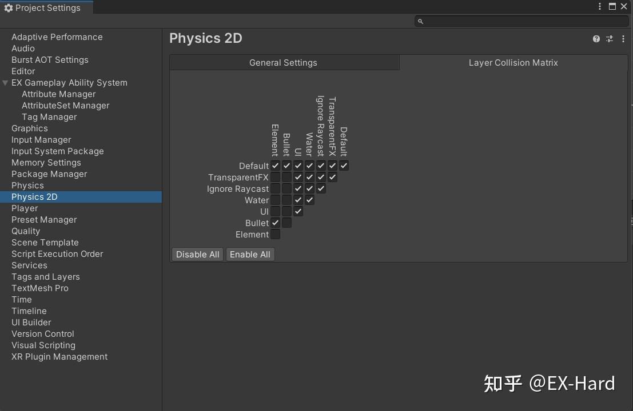The height and width of the screenshot is (411, 633).
Task: Toggle the Water versus UI collision checkbox
Action: point(298,200)
